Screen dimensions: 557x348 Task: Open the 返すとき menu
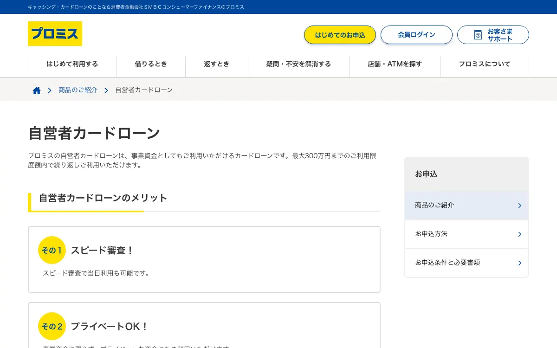coord(217,64)
